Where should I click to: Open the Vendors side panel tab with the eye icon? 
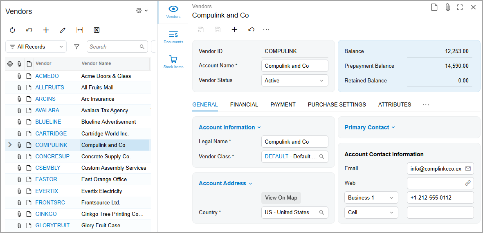tap(173, 12)
